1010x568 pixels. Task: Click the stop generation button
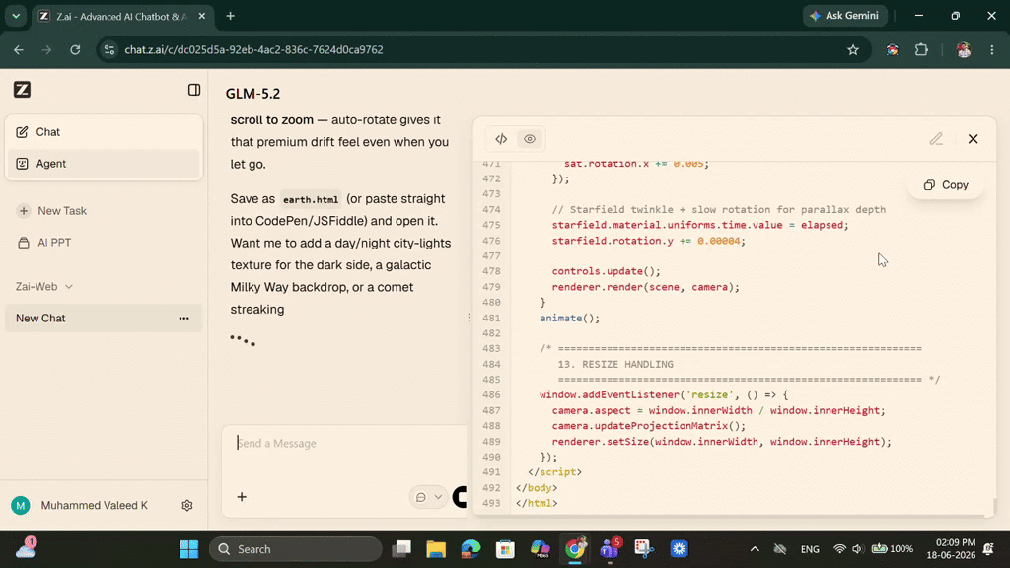[x=460, y=497]
